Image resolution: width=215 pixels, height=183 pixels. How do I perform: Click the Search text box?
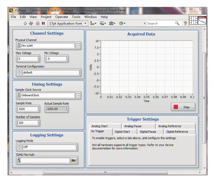click(x=161, y=23)
